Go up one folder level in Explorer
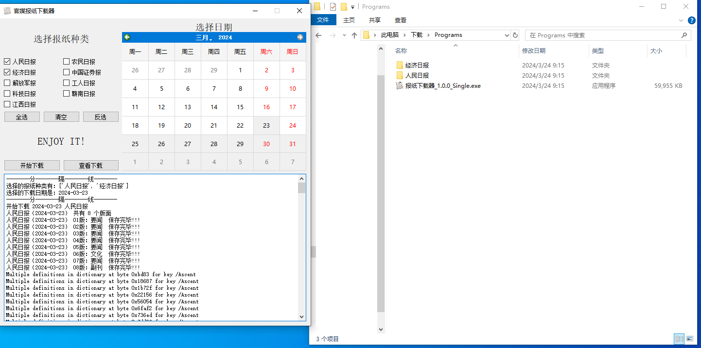Screen dimensions: 701x348 click(x=354, y=35)
